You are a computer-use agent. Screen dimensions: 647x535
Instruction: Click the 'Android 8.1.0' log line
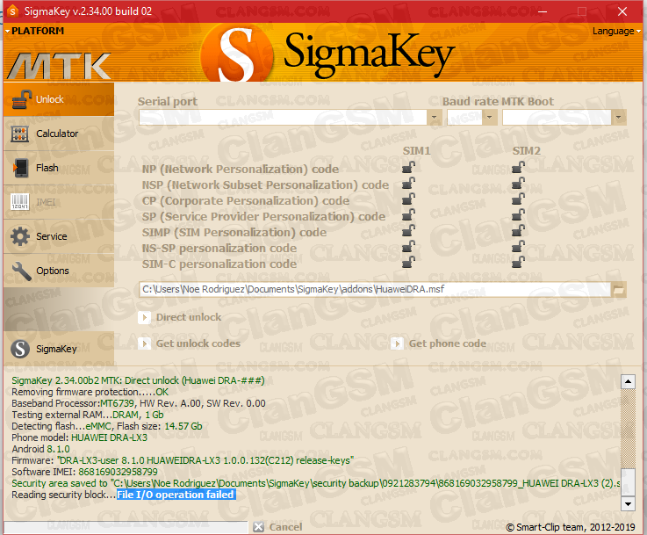(40, 449)
